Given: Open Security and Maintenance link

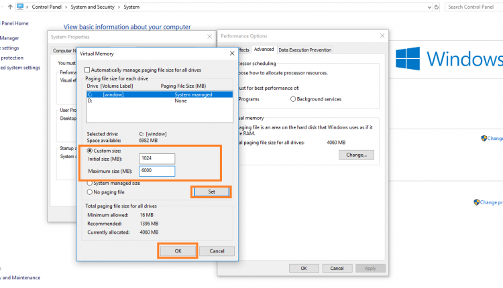Looking at the screenshot, I should tap(20, 277).
